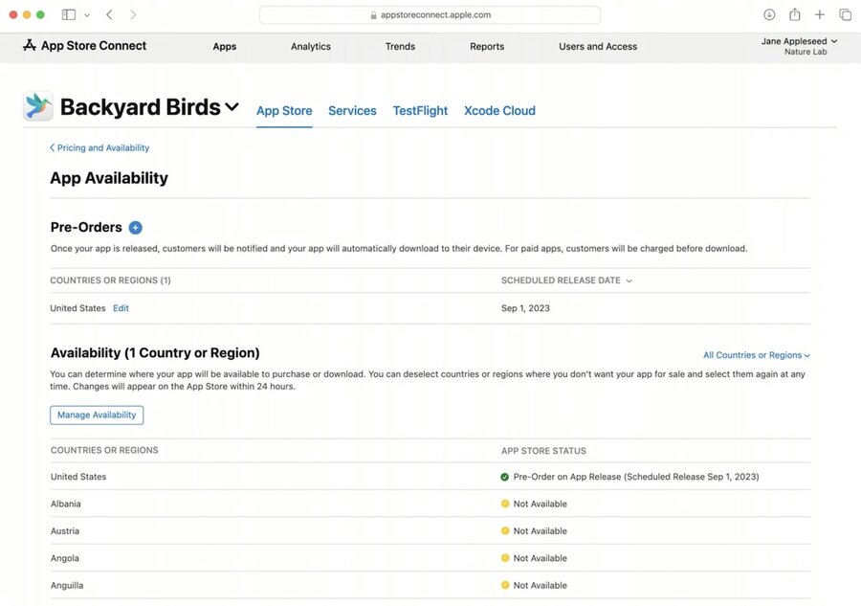The width and height of the screenshot is (861, 606).
Task: Click Nature Lab team name
Action: click(806, 52)
